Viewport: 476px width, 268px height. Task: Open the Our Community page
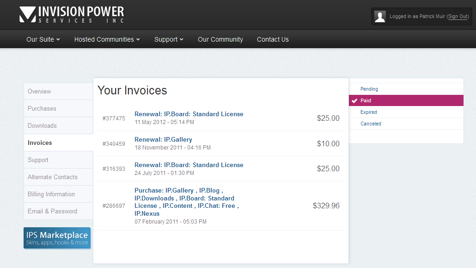tap(220, 39)
